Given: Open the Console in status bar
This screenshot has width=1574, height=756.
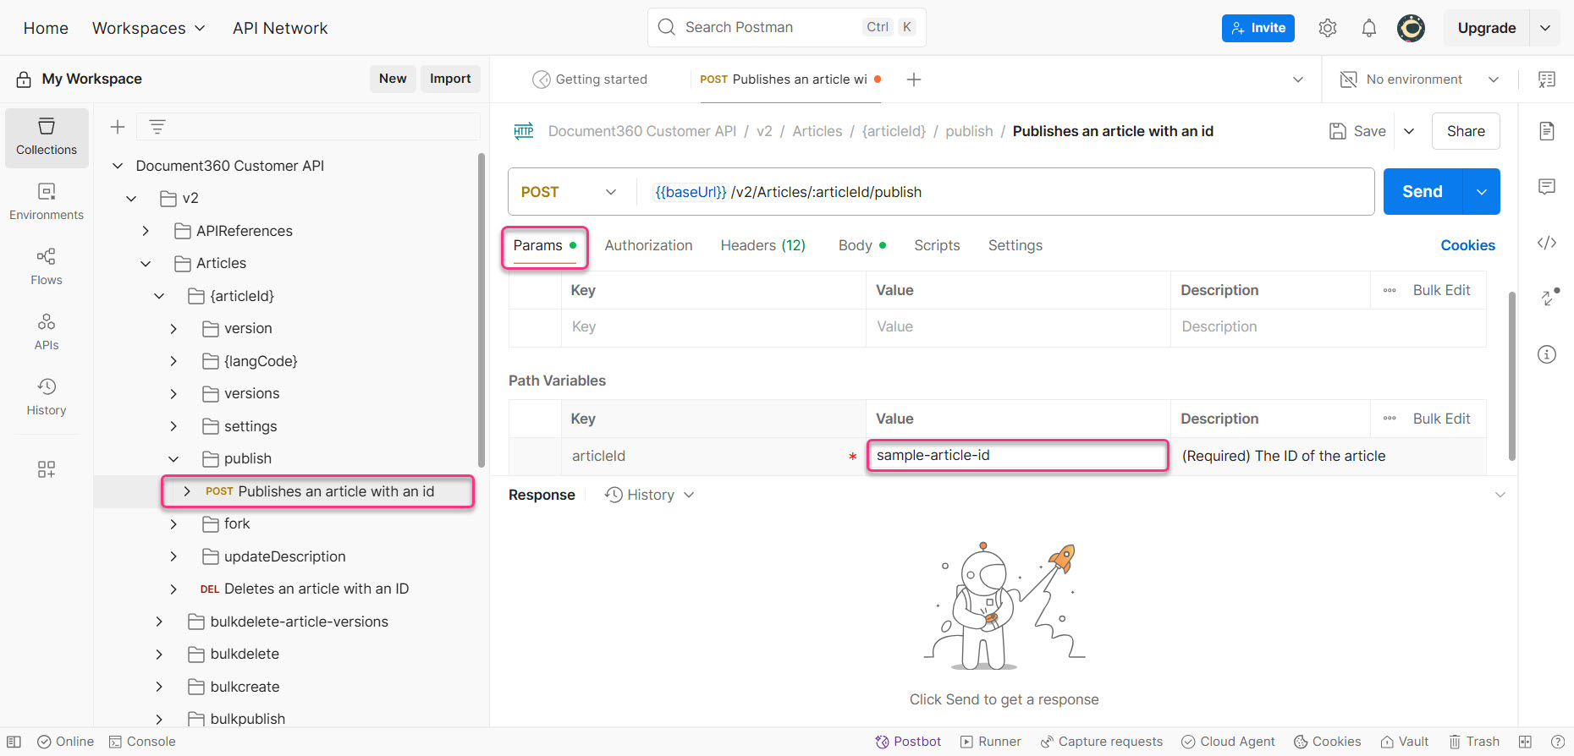Looking at the screenshot, I should click(142, 742).
